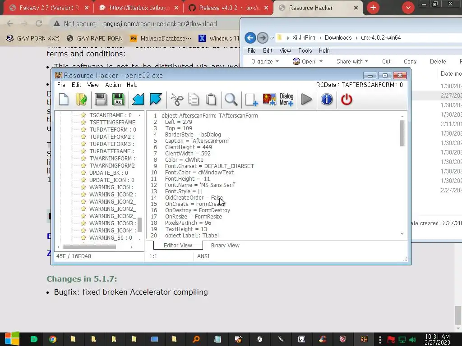Add an image resource icon
Screen dimensions: 462x346
(x=269, y=100)
